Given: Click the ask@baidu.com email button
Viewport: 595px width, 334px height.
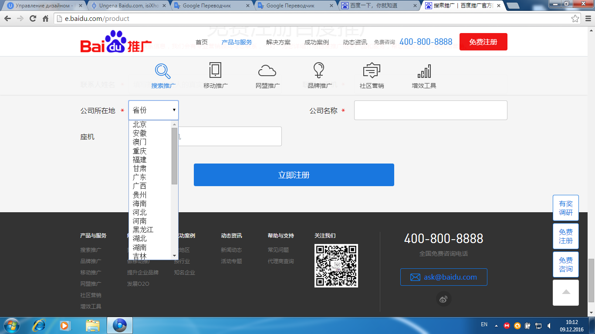Looking at the screenshot, I should (444, 277).
